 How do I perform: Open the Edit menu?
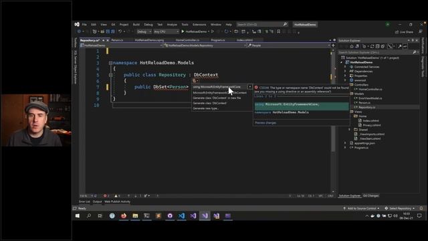click(94, 25)
